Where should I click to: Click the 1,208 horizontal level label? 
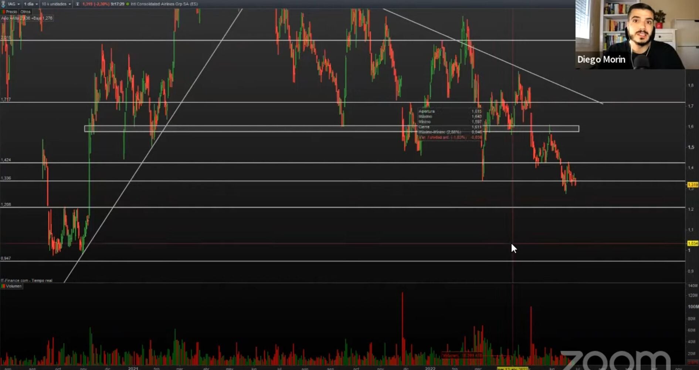[6, 204]
